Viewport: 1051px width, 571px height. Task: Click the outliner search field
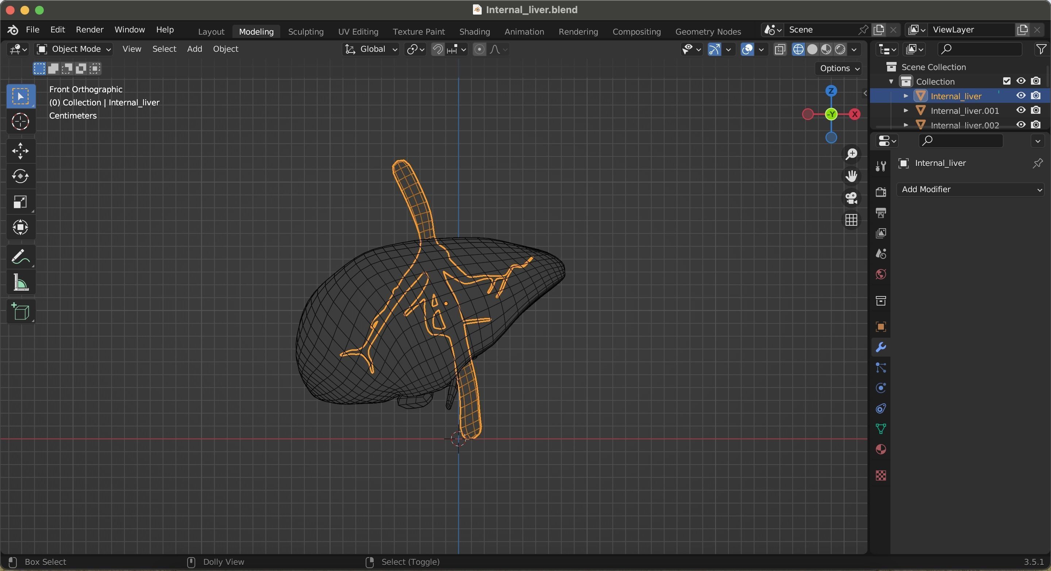coord(980,49)
